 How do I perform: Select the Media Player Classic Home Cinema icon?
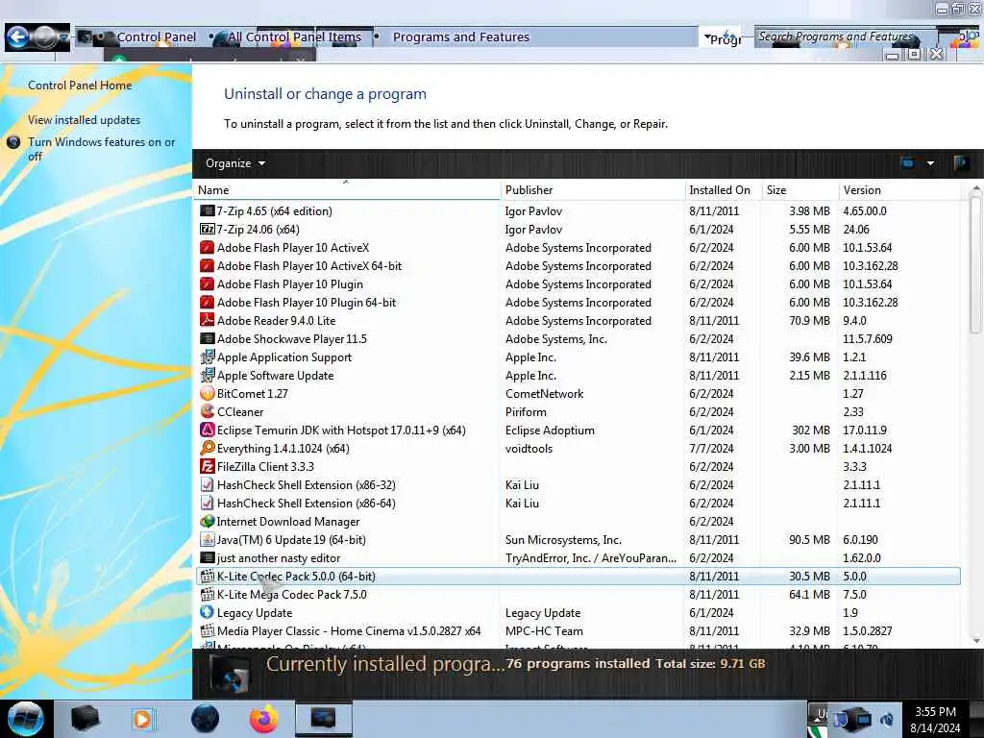[x=208, y=630]
